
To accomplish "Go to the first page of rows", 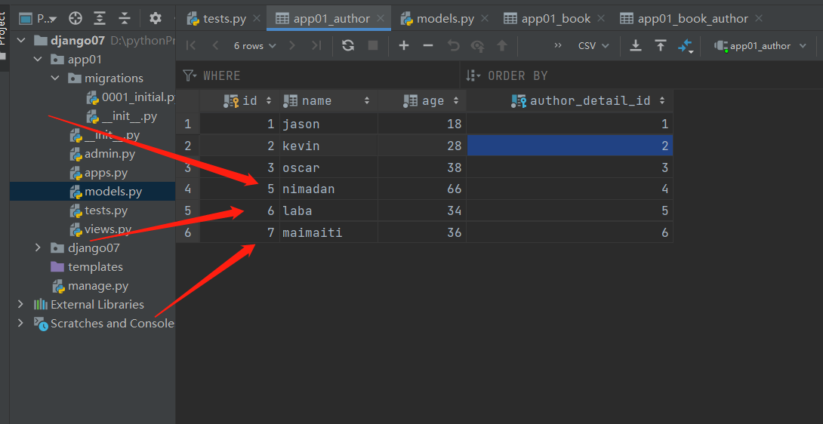I will click(x=191, y=46).
